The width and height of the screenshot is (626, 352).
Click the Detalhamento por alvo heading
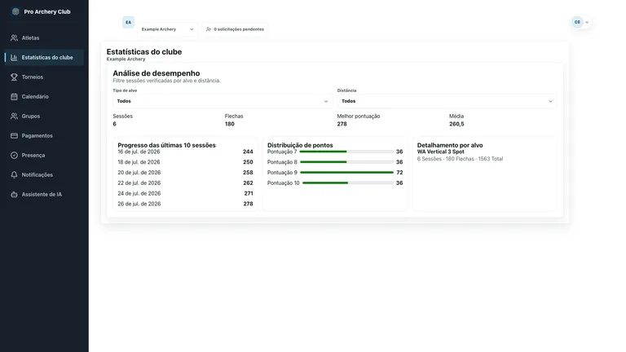coord(450,145)
